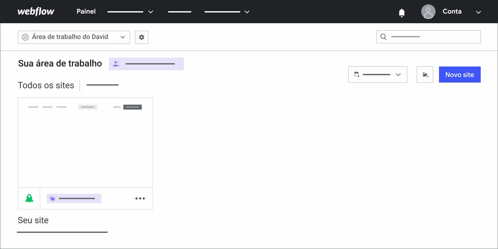Screen dimensions: 498x249
Task: Open site options via the three-dot menu
Action: point(140,198)
